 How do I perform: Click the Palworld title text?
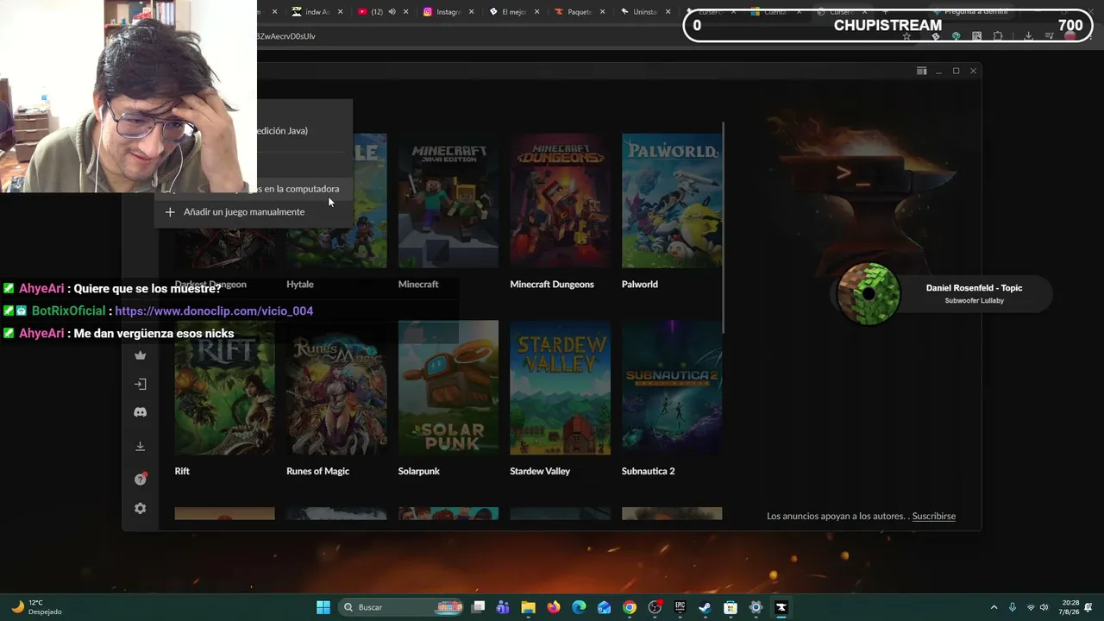click(x=640, y=285)
